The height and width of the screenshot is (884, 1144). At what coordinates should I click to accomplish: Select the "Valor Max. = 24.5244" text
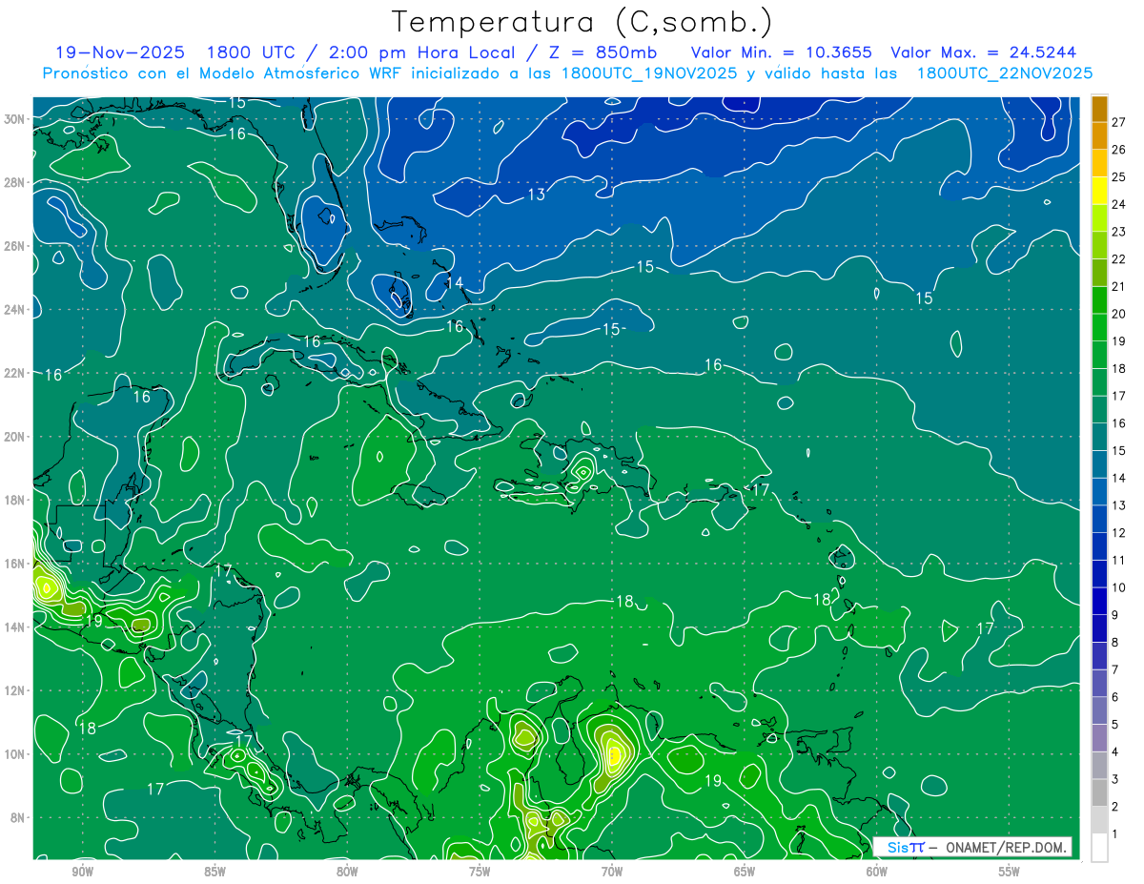pos(984,52)
